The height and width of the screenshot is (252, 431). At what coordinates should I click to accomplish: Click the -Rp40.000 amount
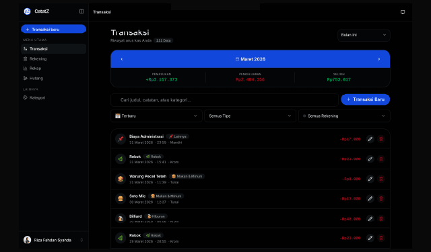[x=350, y=219]
